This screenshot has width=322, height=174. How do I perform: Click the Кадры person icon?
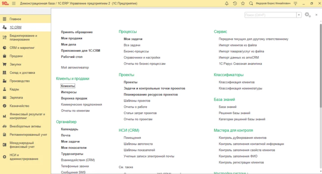coord(4,89)
